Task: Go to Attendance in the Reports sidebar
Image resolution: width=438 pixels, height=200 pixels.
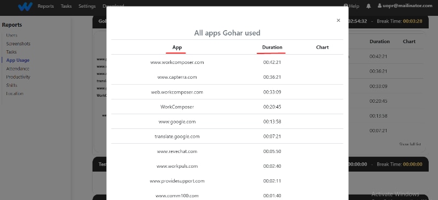Action: pyautogui.click(x=18, y=69)
